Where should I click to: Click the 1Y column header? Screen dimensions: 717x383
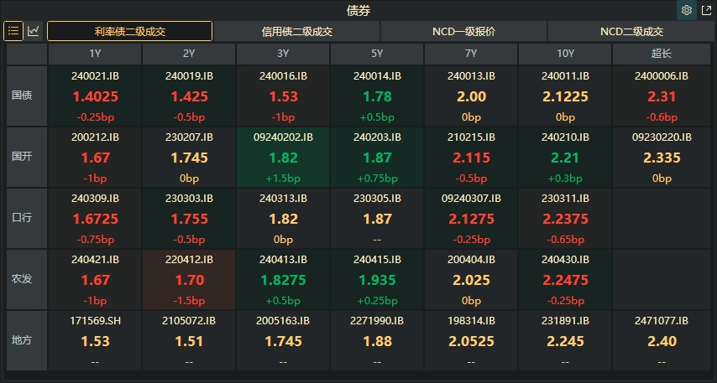pos(95,54)
